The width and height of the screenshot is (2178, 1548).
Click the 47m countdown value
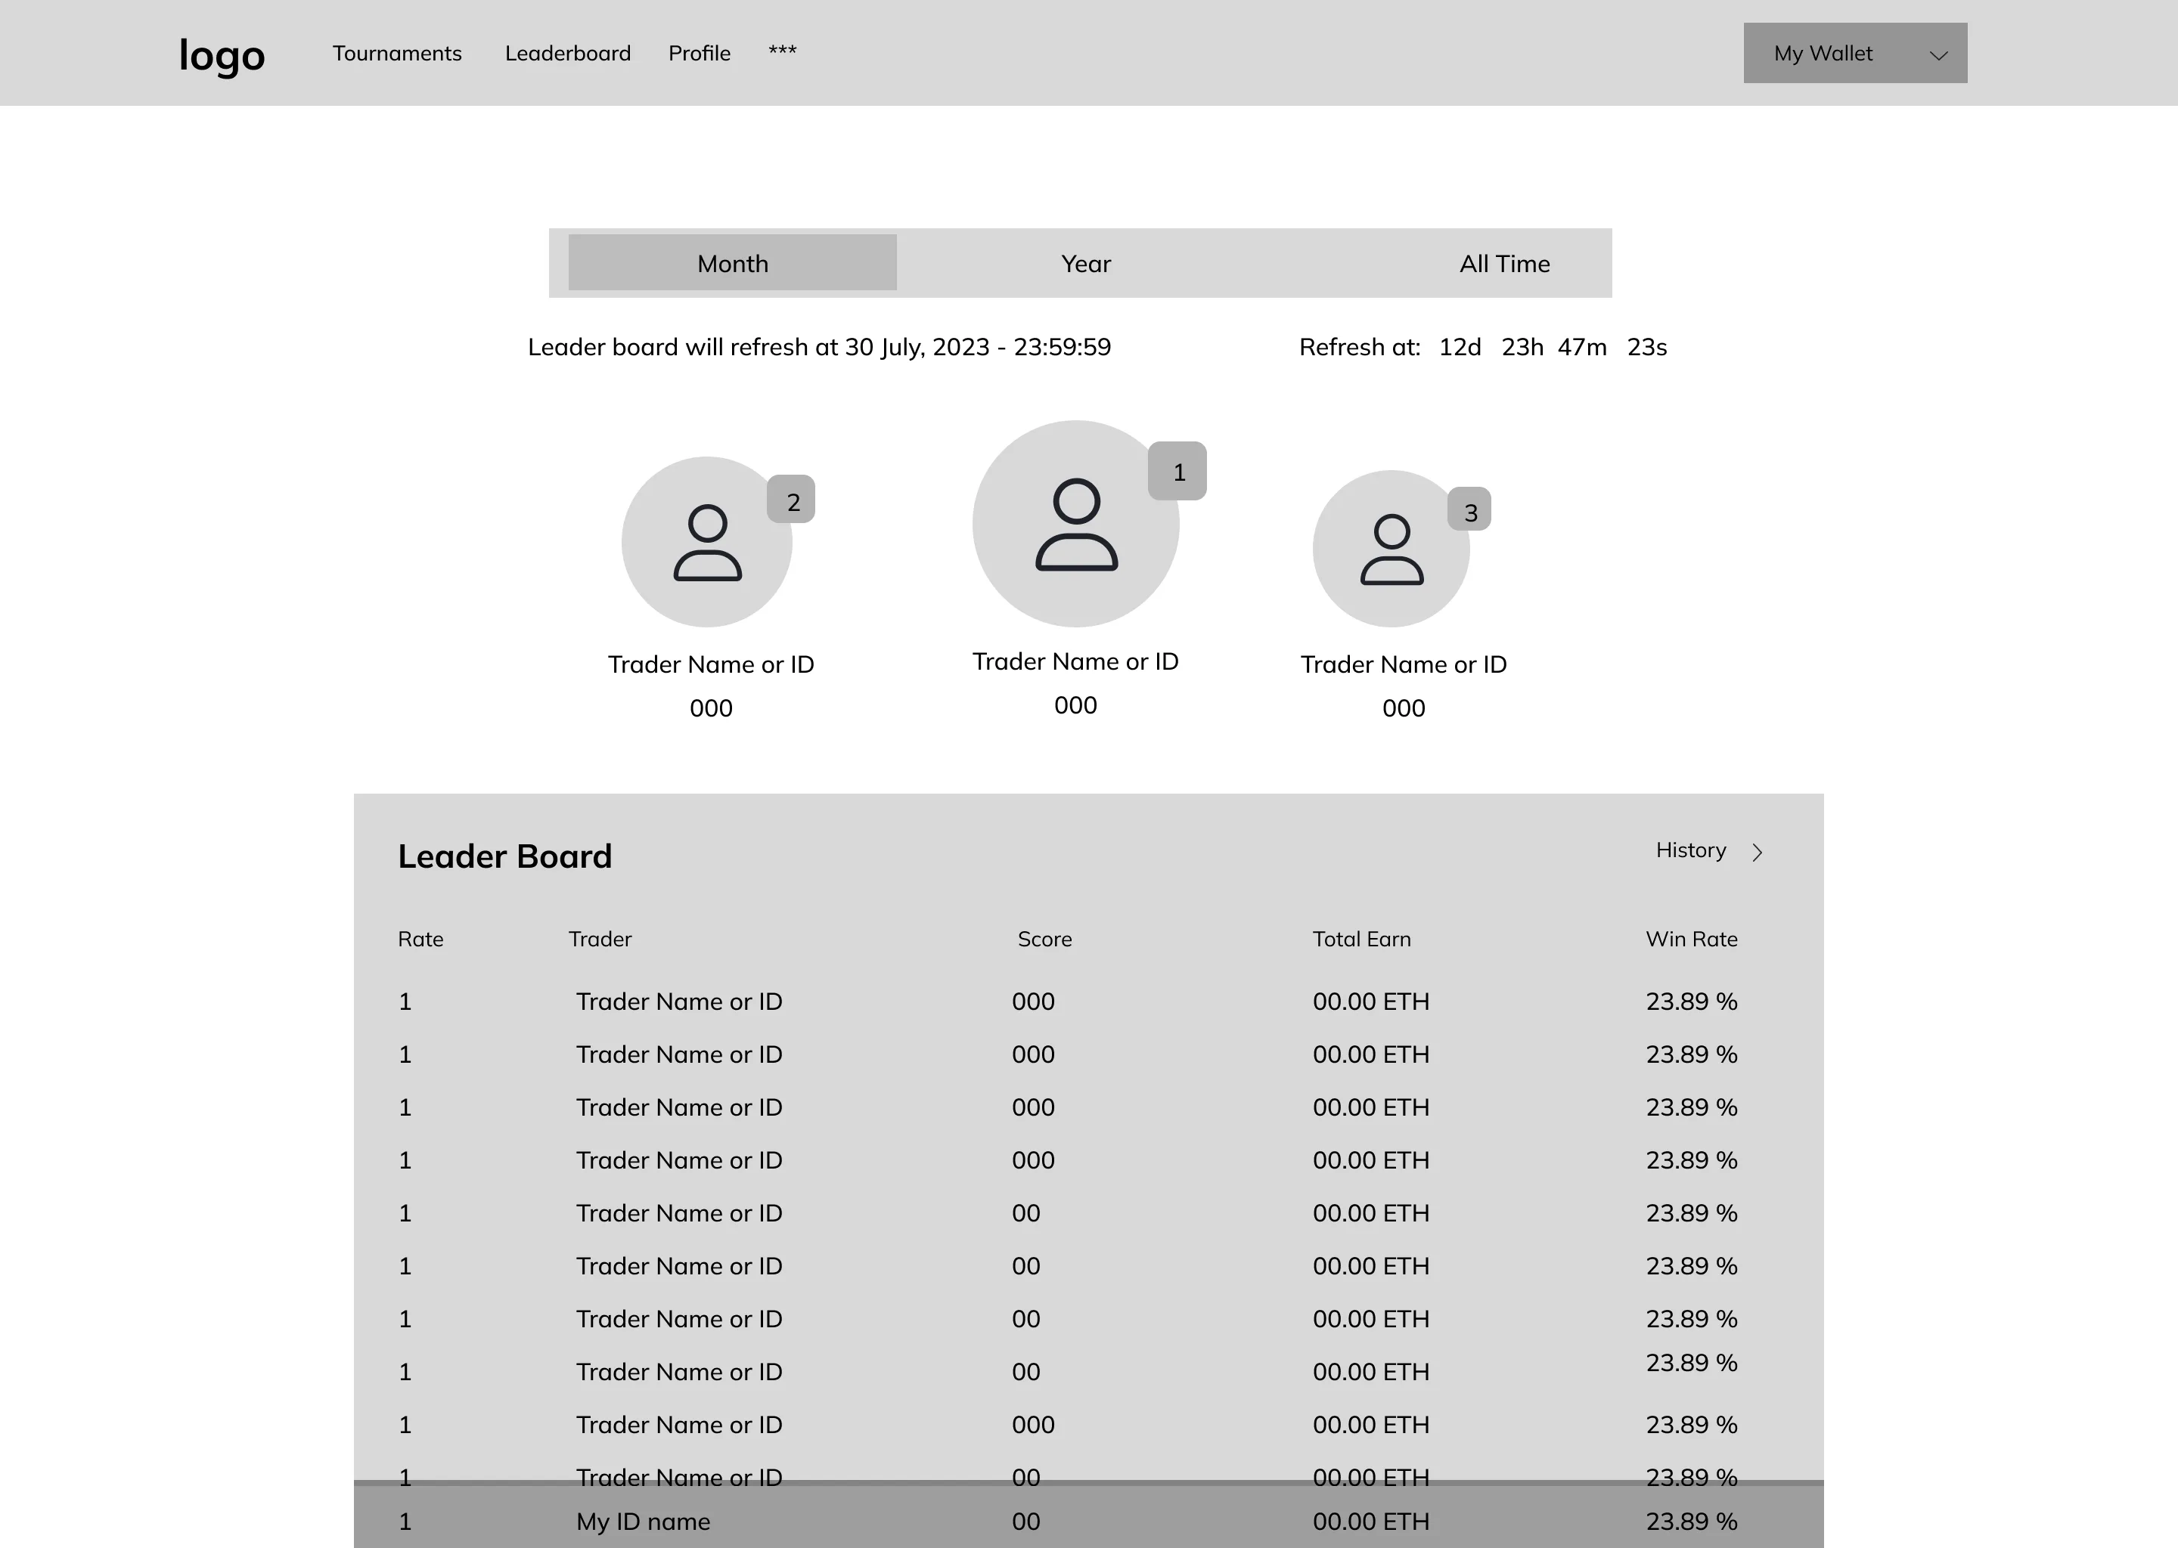(1582, 347)
